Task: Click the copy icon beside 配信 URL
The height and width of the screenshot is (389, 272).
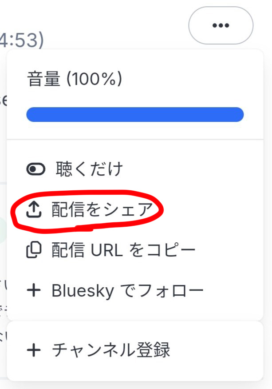Action: pos(34,250)
